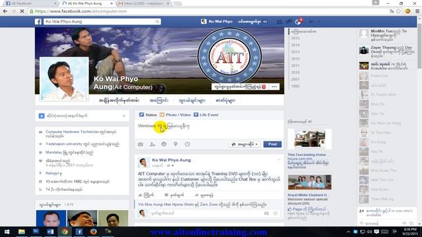Open the Yadanapon university link

[64, 144]
